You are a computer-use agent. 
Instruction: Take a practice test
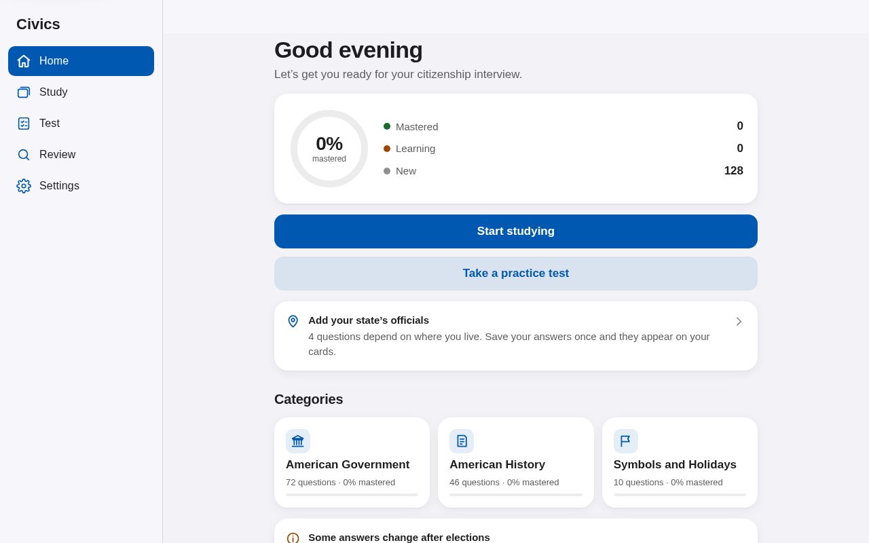(x=516, y=274)
